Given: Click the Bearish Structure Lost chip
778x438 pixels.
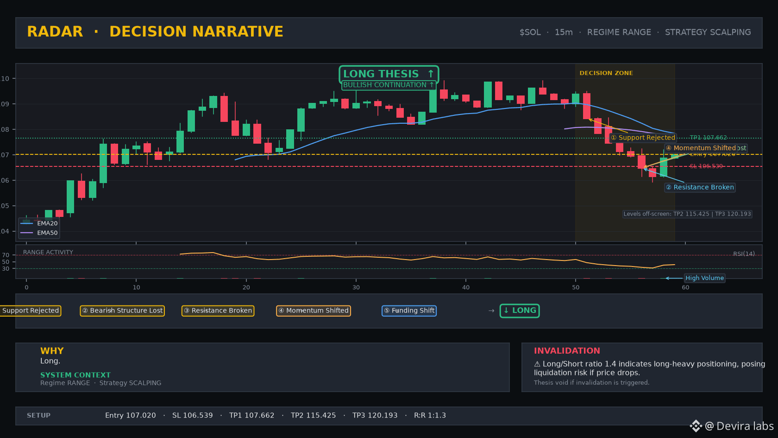Looking at the screenshot, I should click(x=122, y=311).
